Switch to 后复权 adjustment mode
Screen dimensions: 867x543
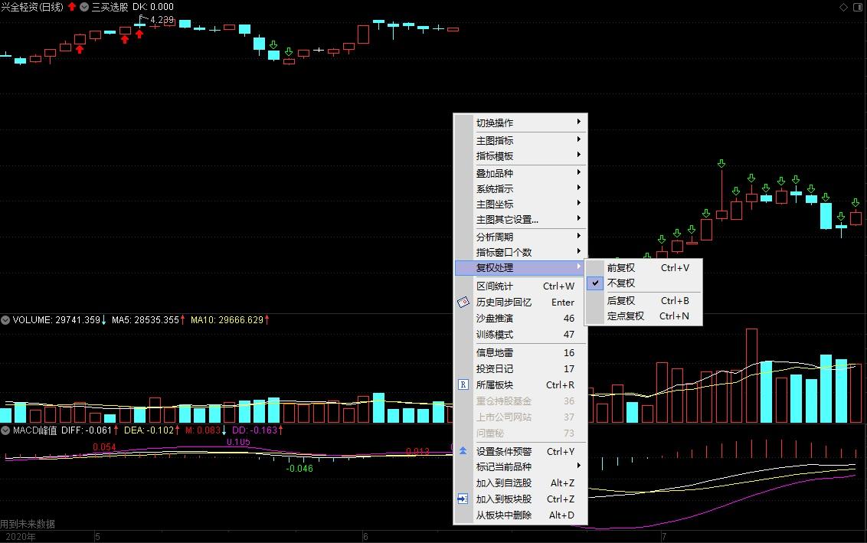(x=621, y=301)
